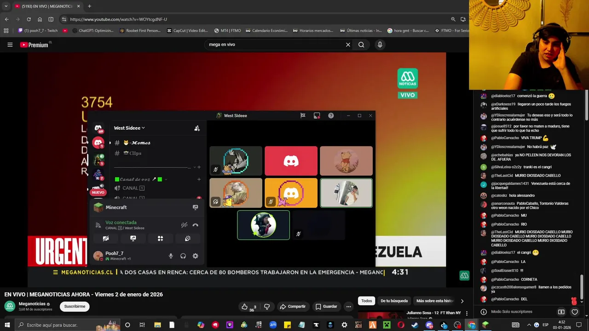Open Discord user settings gear
The image size is (589, 331).
coord(195,256)
